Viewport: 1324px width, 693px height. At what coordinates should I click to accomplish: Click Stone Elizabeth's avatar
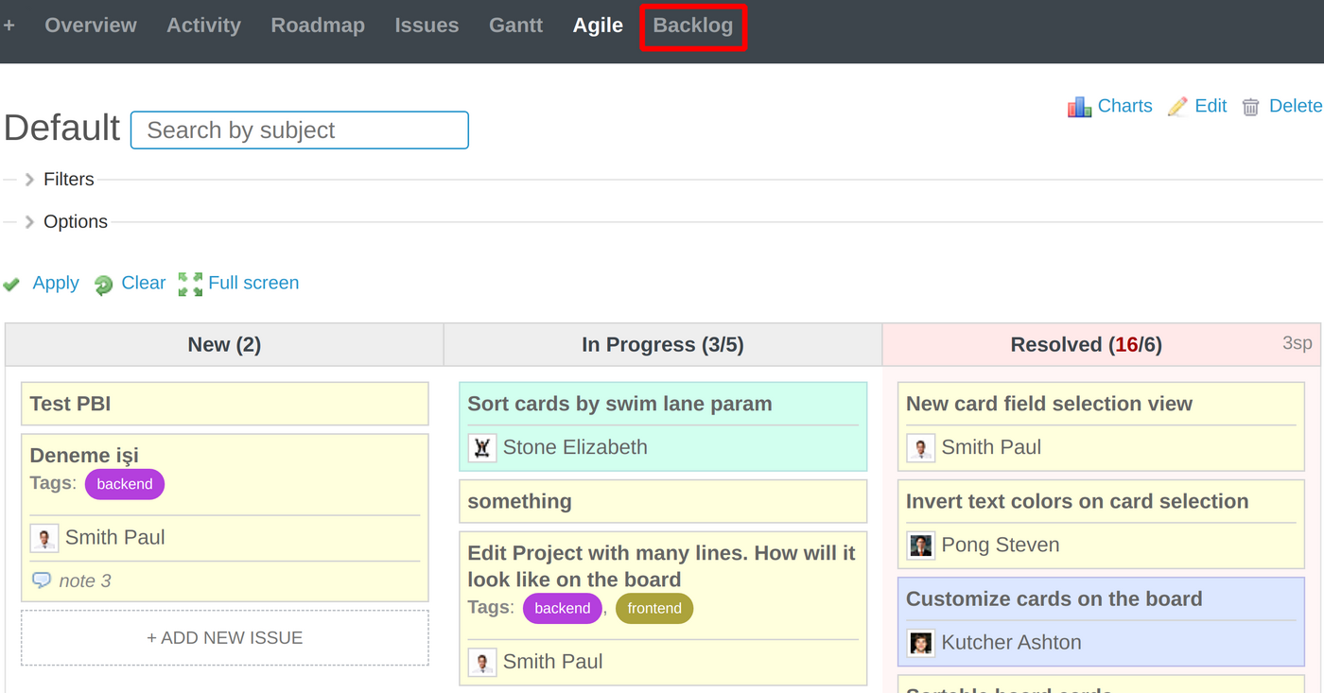pos(481,447)
